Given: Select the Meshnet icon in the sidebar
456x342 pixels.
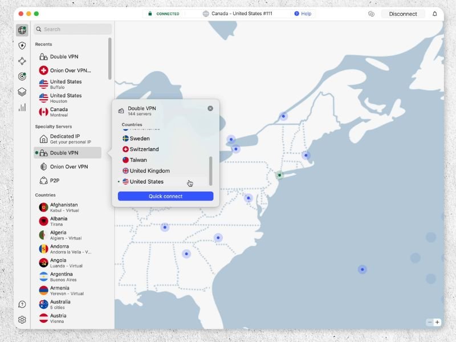Looking at the screenshot, I should (21, 60).
